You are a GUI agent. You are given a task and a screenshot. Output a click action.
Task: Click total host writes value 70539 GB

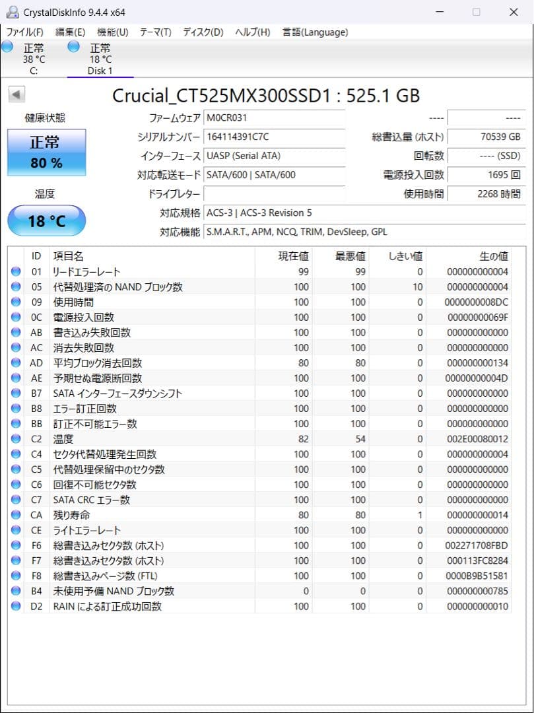486,137
